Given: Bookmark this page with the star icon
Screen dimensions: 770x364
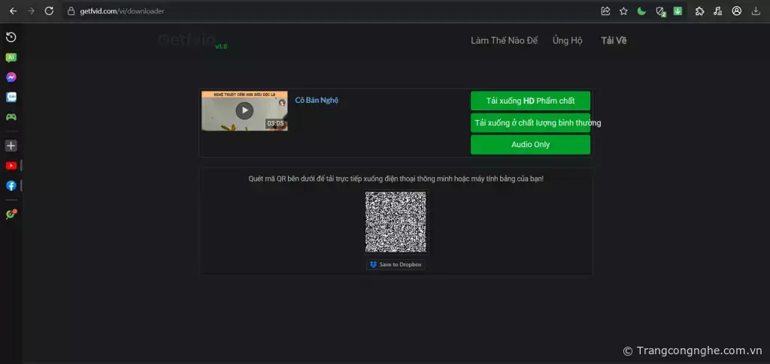Looking at the screenshot, I should click(623, 11).
